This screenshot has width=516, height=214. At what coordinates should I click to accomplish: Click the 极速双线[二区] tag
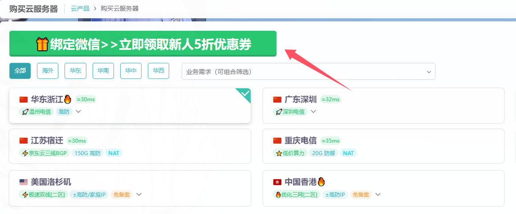[x=44, y=194]
